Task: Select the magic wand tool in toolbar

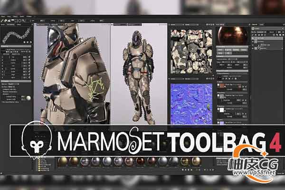Action: click(x=24, y=21)
